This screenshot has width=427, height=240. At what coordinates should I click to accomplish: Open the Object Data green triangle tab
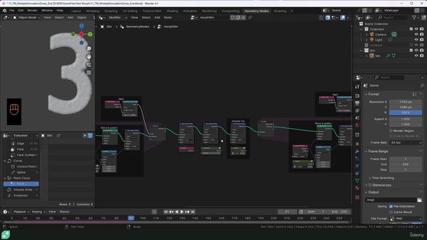point(358,181)
